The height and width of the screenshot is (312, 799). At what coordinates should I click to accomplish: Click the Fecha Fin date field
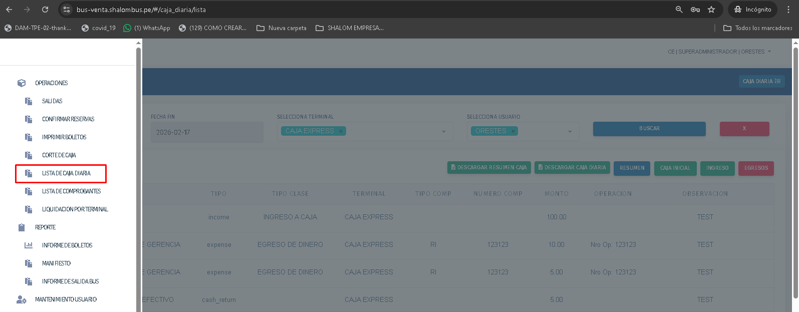coord(206,132)
